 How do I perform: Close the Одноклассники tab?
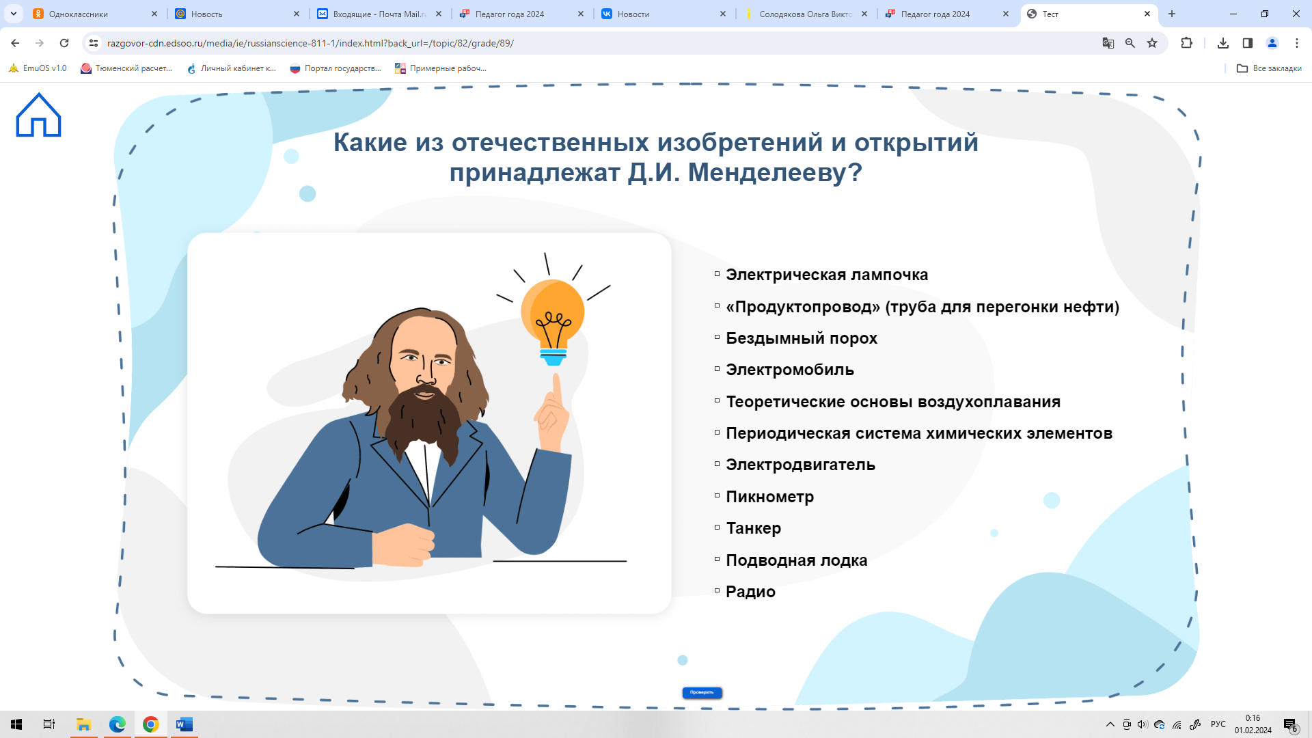pos(154,14)
